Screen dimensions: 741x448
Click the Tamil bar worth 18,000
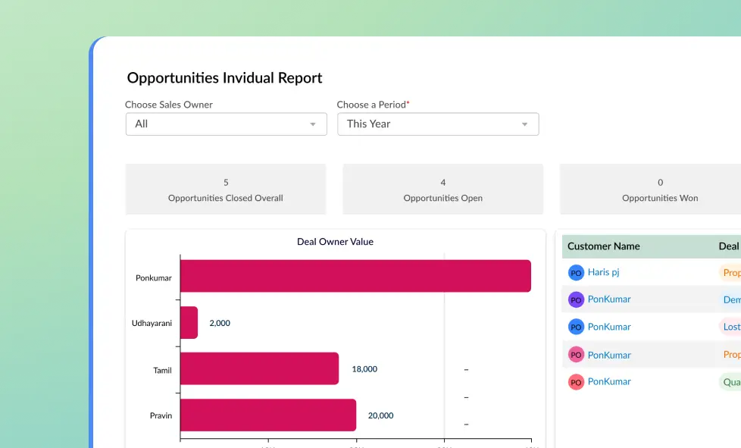(x=259, y=369)
